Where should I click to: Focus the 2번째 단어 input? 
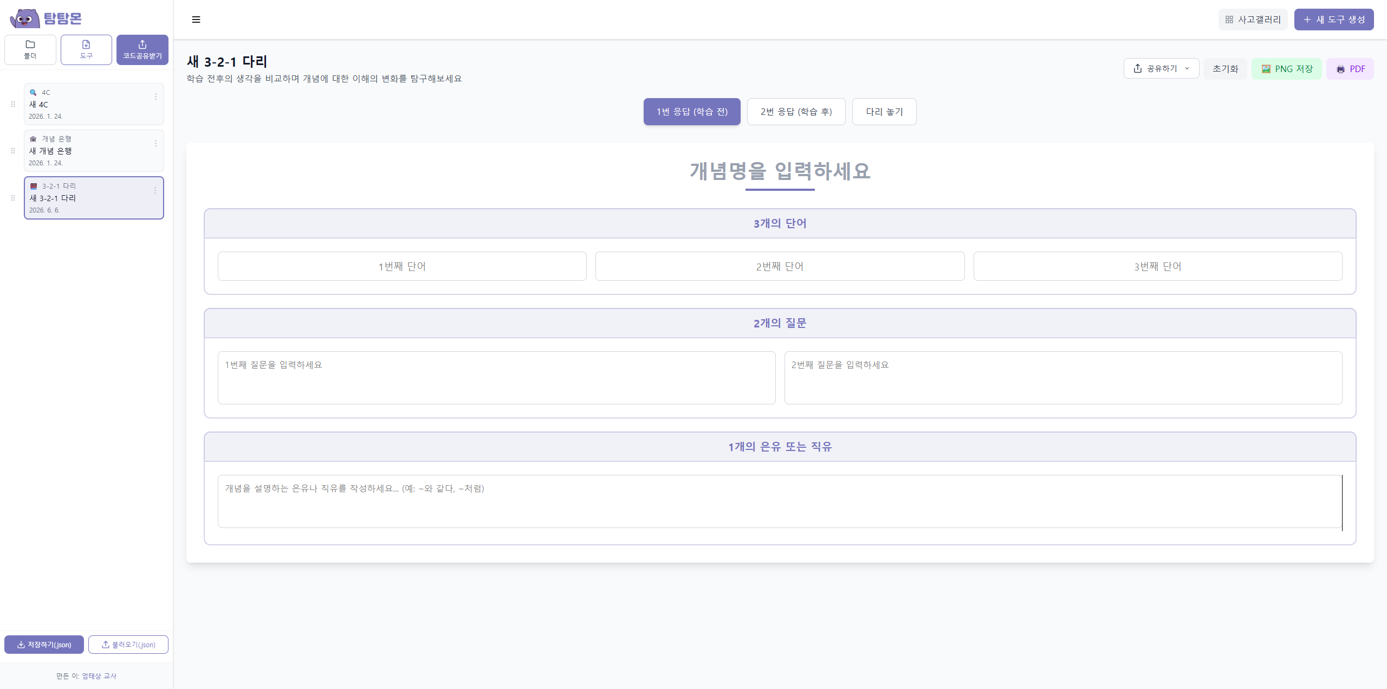click(x=780, y=266)
